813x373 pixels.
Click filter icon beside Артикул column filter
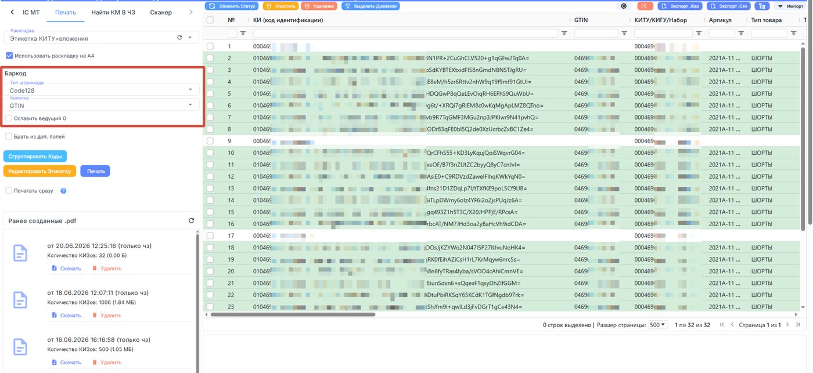pyautogui.click(x=740, y=34)
